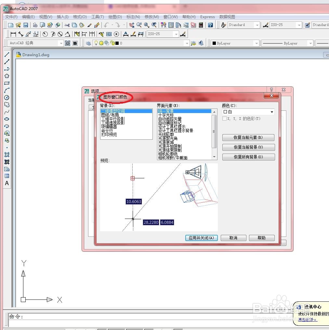Screen dimensions: 329x330
Task: Open the 标注(N) menu
Action: pos(133,17)
